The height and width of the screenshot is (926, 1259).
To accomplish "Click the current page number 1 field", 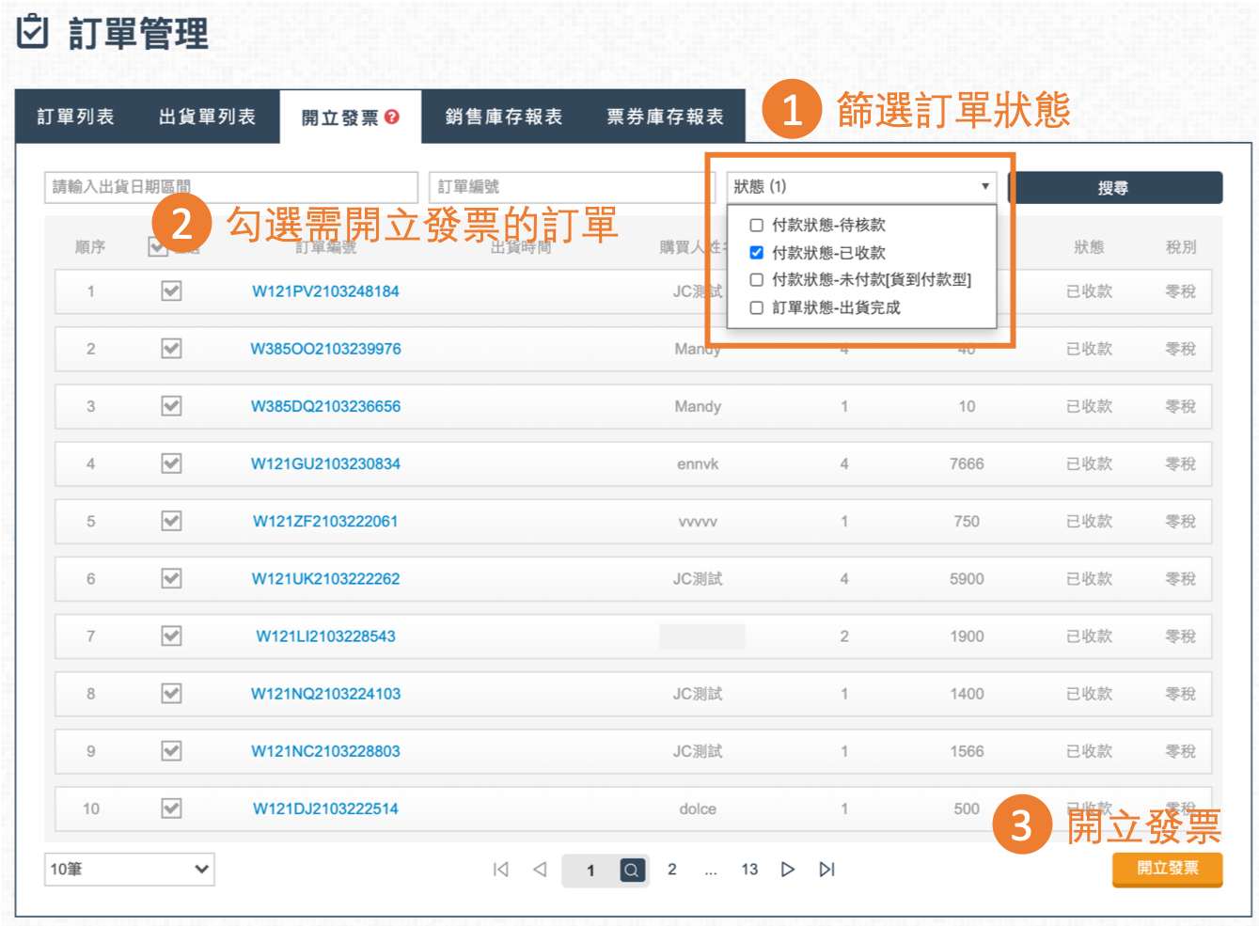I will point(590,871).
